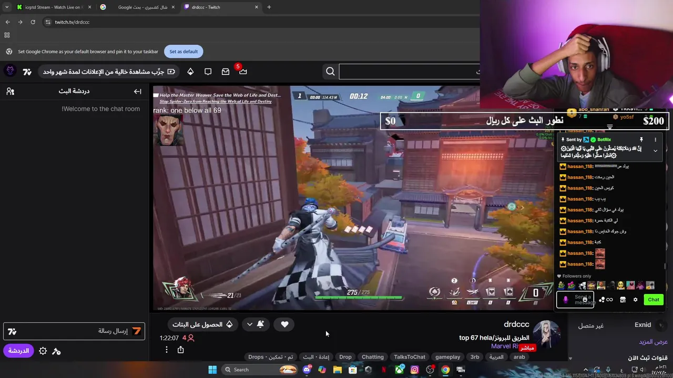Viewport: 673px width, 378px height.
Task: Open Xbox app in the taskbar
Action: 400,370
